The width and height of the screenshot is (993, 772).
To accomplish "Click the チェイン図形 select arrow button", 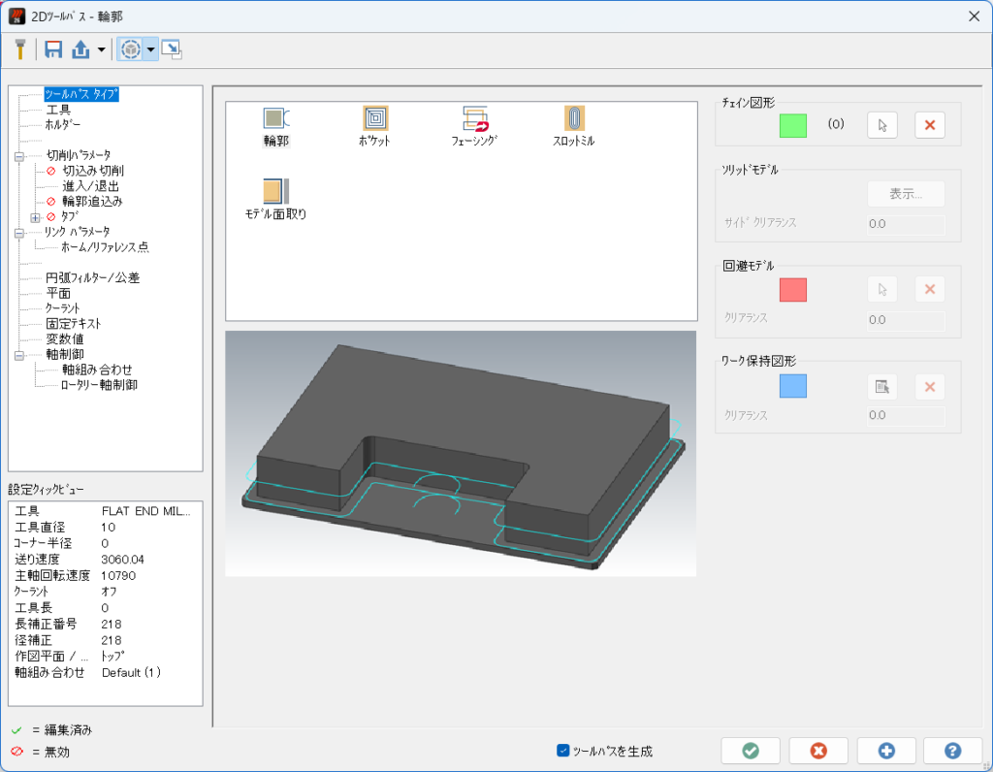I will (x=882, y=125).
